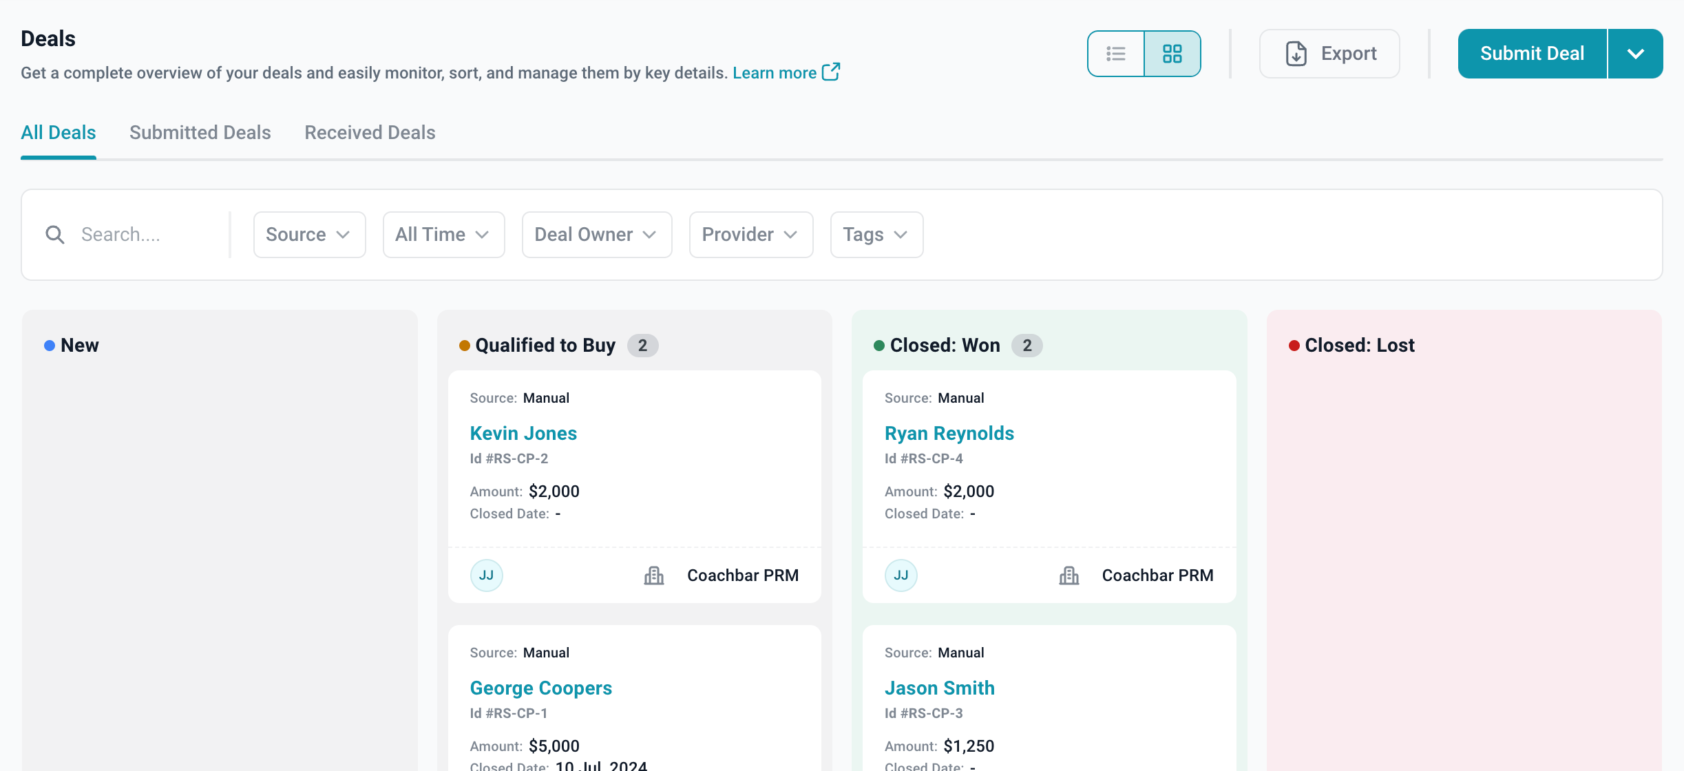Viewport: 1684px width, 771px height.
Task: Click building icon on Kevin Jones card
Action: pos(653,575)
